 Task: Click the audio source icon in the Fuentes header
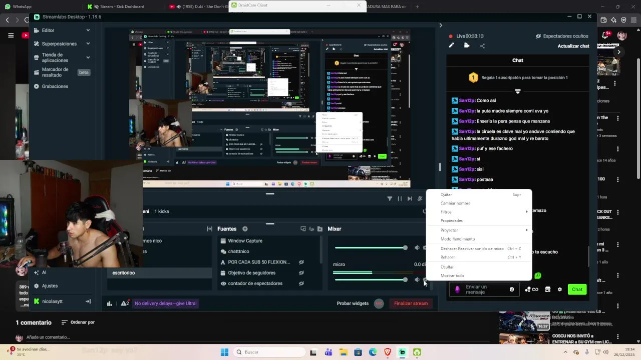click(x=311, y=229)
